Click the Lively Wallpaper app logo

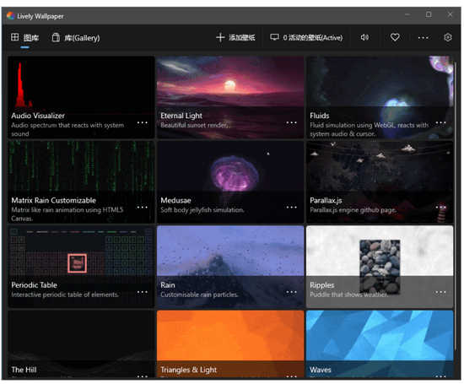[11, 16]
